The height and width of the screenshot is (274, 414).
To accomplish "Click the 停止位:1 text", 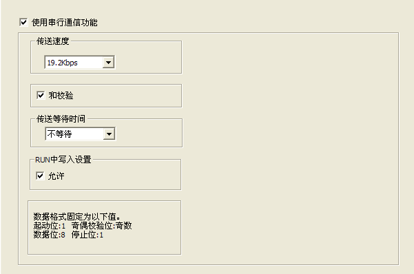I will 87,235.
